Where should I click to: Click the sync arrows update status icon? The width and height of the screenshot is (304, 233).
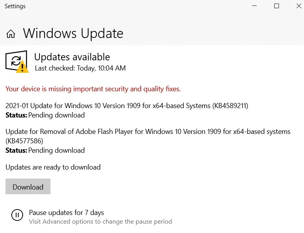[x=16, y=60]
